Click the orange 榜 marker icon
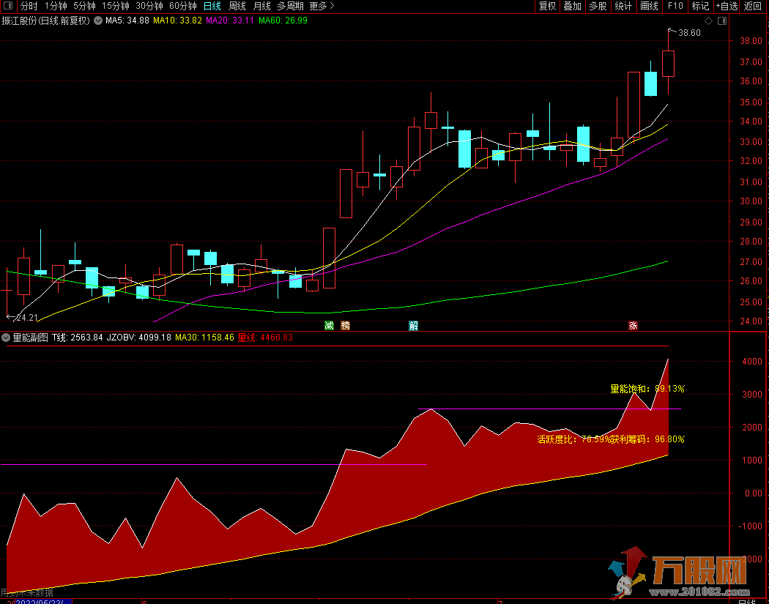Viewport: 769px width, 604px height. pos(346,326)
